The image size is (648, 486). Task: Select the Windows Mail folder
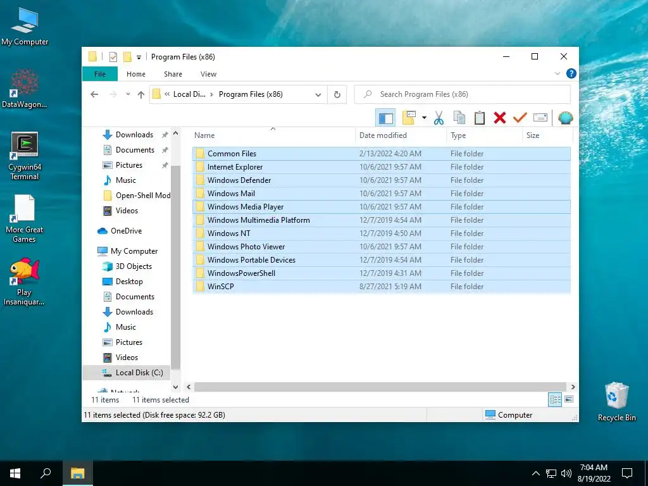click(381, 194)
